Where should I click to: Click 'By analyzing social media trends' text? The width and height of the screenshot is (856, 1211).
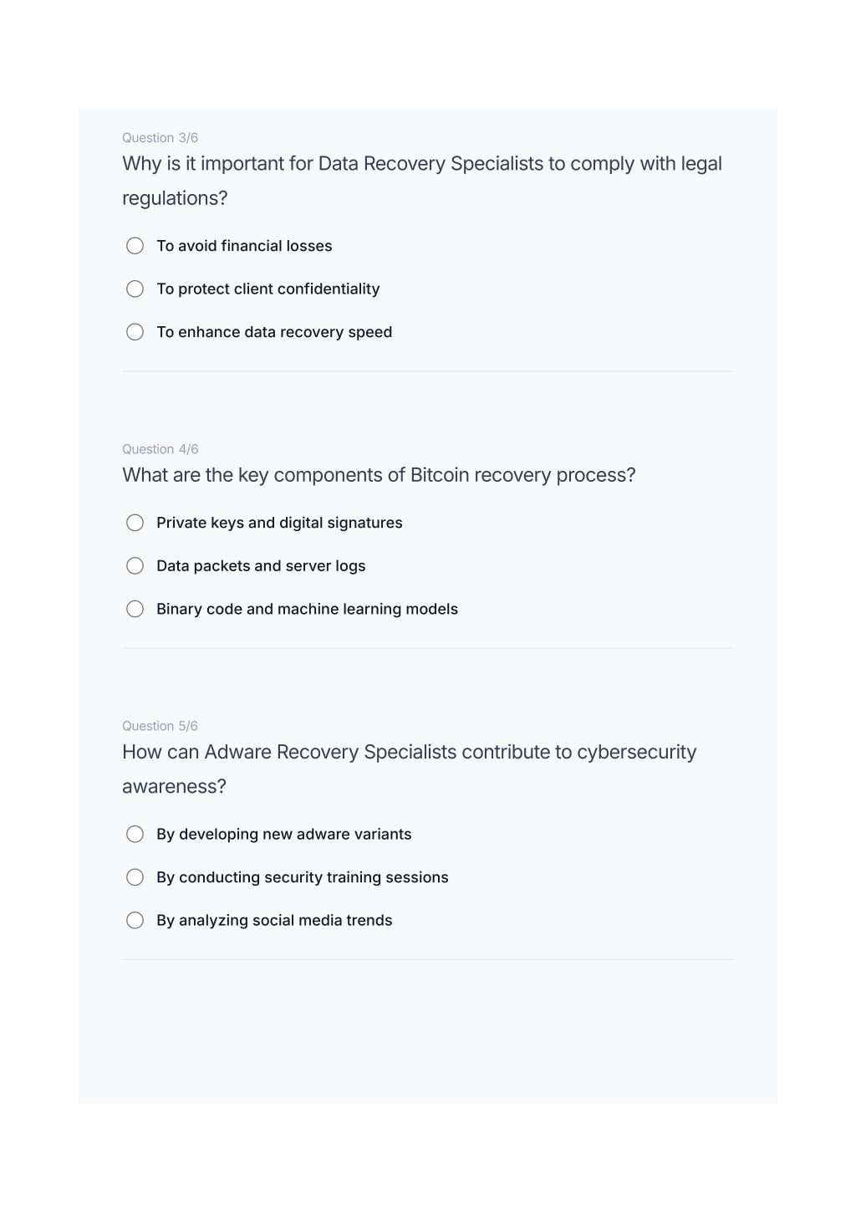274,920
